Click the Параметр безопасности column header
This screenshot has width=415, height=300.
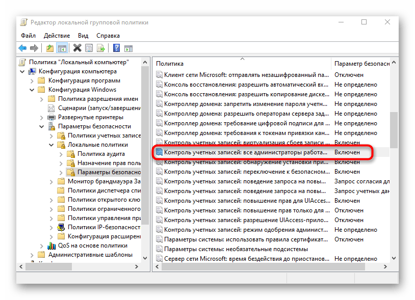tap(361, 63)
